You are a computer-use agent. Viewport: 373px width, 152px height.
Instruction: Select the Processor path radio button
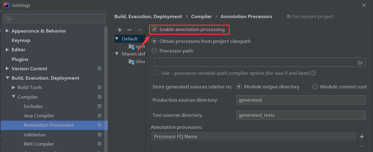(x=155, y=51)
